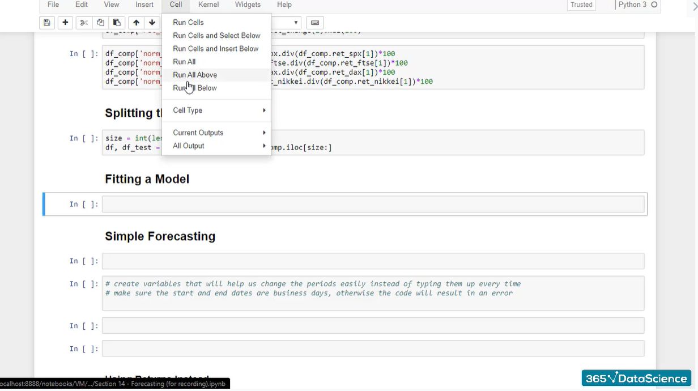Move selected cell down arrow
Screen dimensions: 698x391
(152, 23)
